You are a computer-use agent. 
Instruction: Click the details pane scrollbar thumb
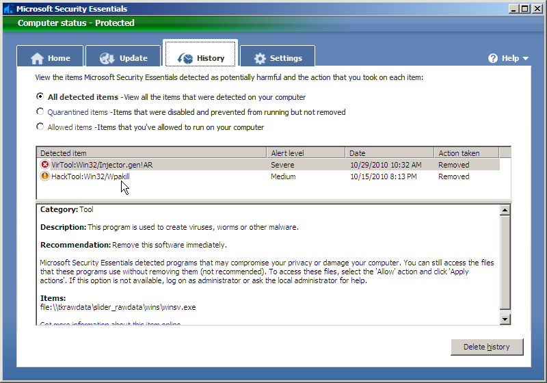(505, 263)
